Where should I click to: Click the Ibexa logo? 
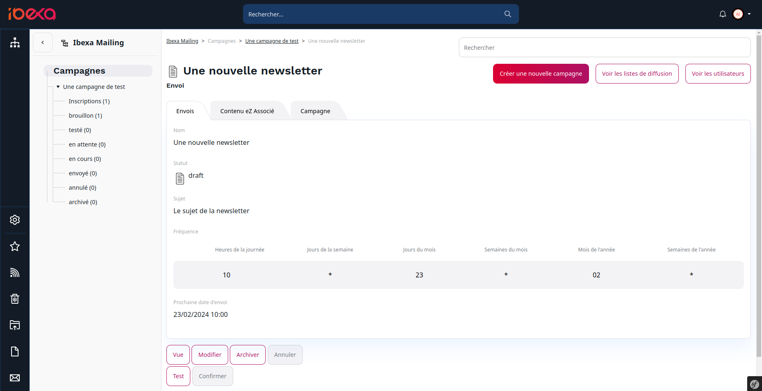click(x=32, y=14)
